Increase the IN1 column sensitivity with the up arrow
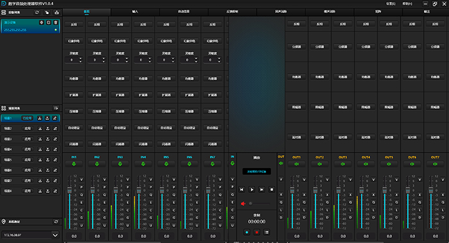Image resolution: width=449 pixels, height=243 pixels. [80, 58]
